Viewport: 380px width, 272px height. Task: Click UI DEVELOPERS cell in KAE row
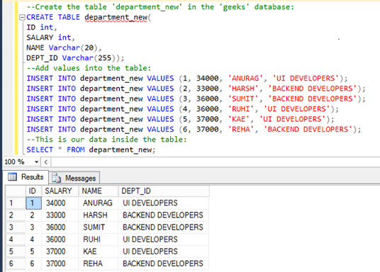[x=163, y=251]
